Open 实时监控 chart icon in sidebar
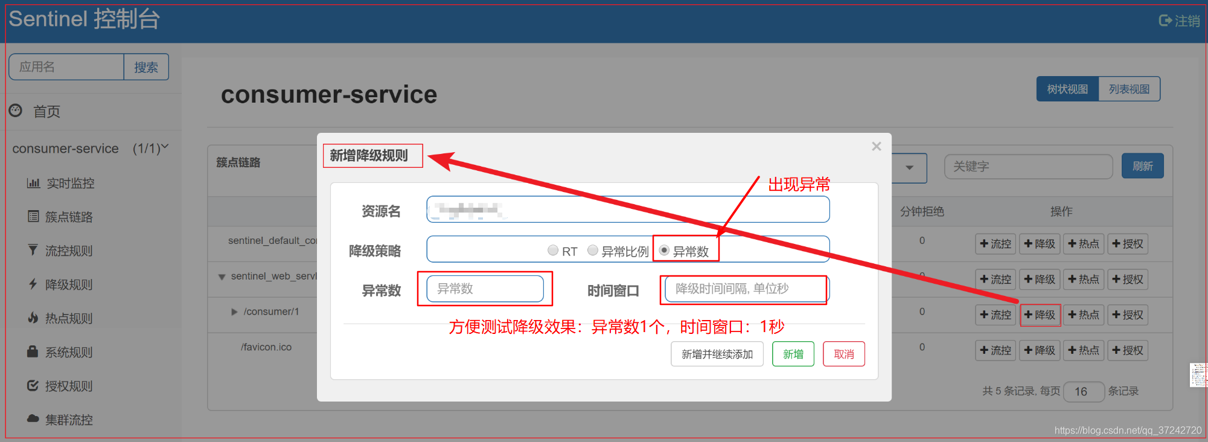The width and height of the screenshot is (1208, 442). pyautogui.click(x=33, y=183)
